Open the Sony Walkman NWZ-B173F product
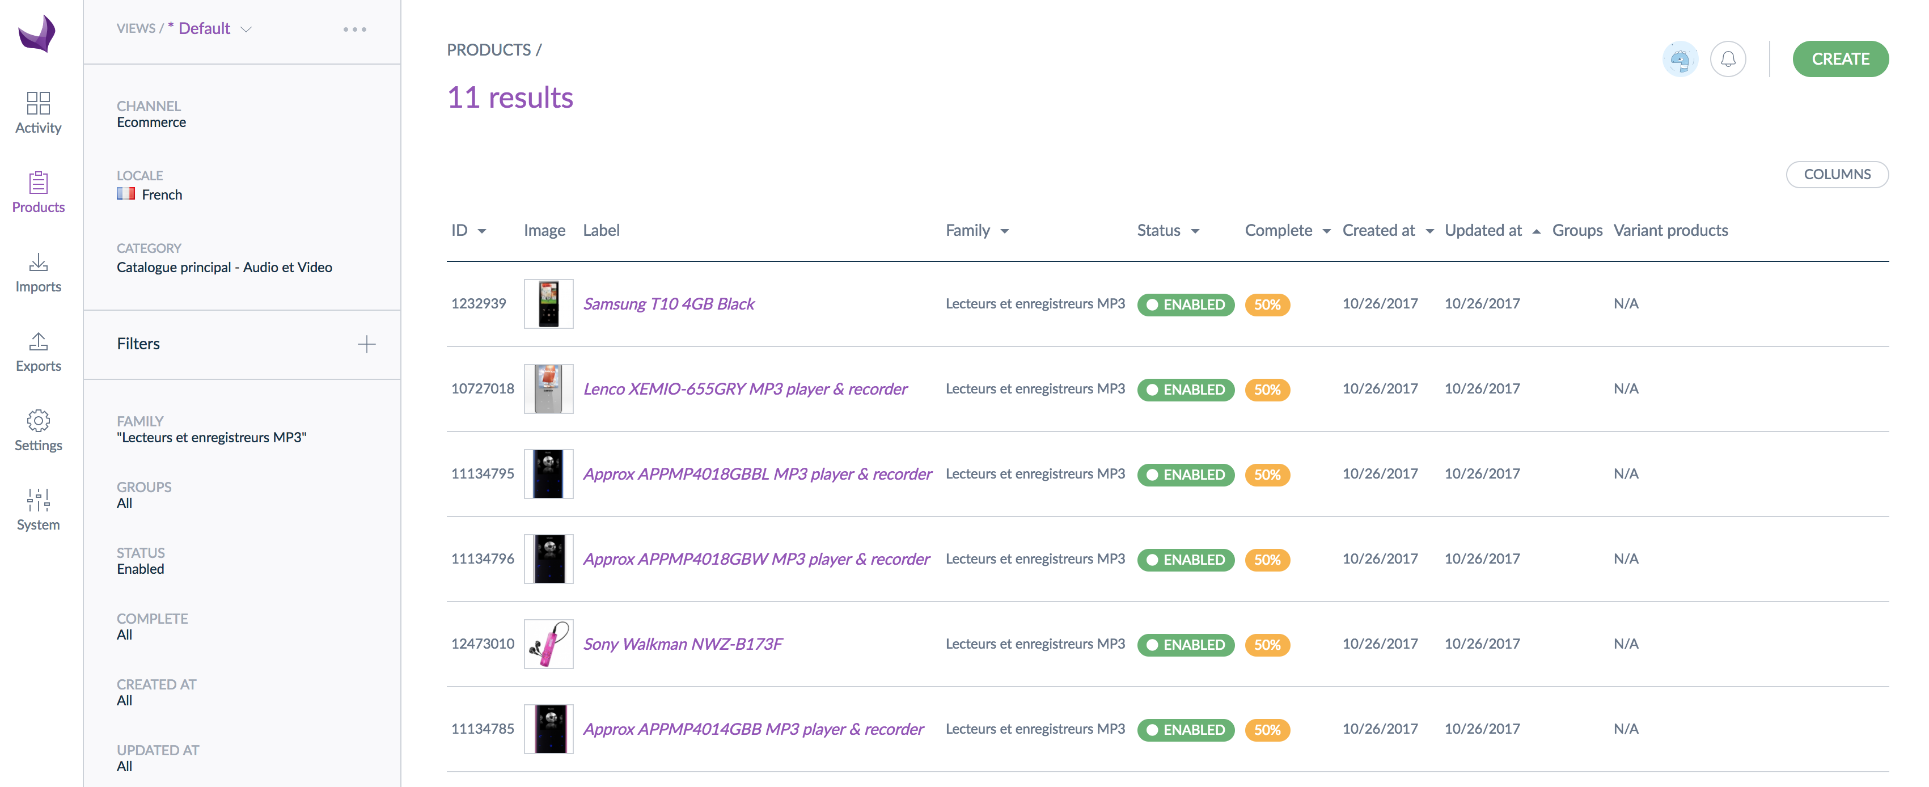1929x787 pixels. [682, 644]
